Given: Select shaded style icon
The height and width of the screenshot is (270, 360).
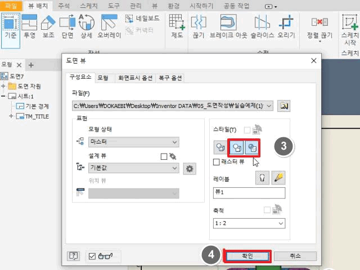Looking at the screenshot, I should click(252, 147).
